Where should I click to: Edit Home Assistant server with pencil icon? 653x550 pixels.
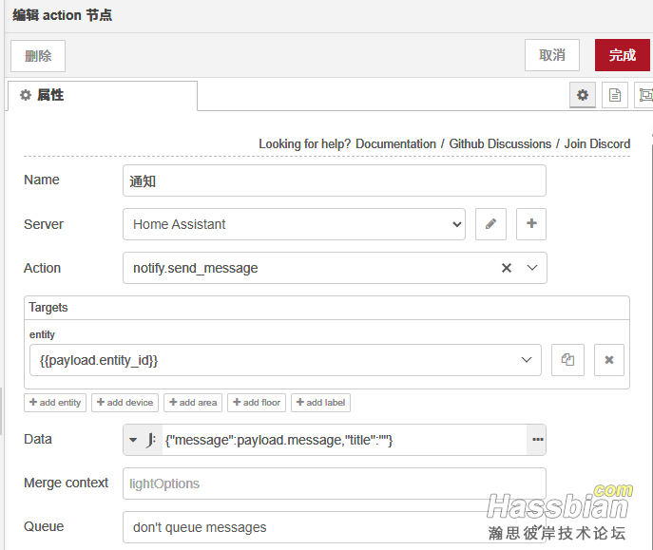pos(491,224)
